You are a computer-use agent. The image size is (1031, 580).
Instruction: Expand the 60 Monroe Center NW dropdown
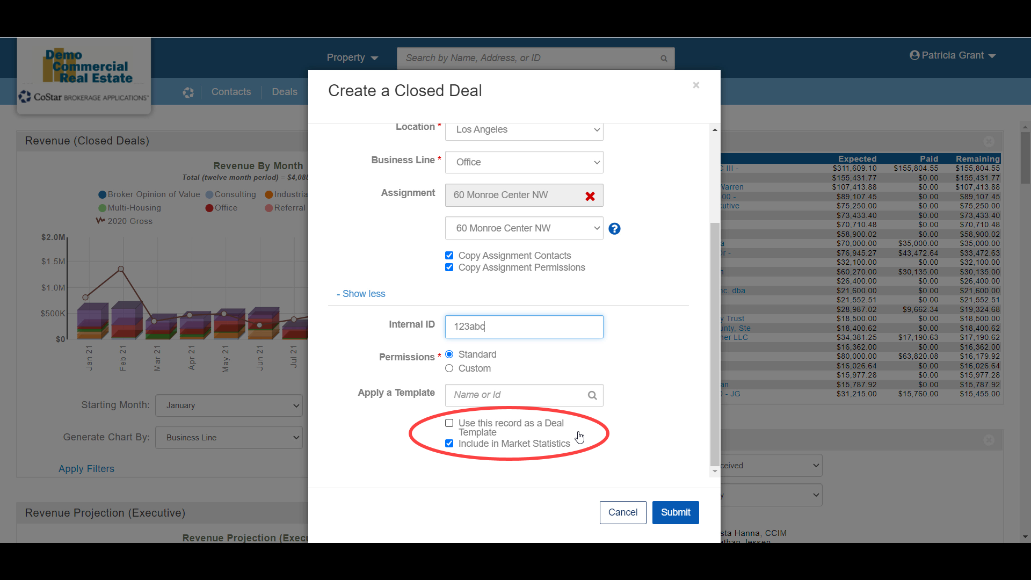524,228
